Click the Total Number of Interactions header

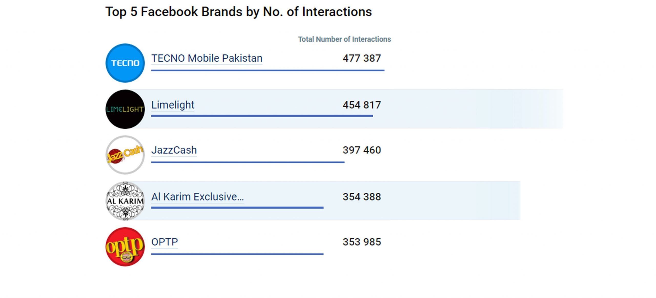(x=344, y=39)
